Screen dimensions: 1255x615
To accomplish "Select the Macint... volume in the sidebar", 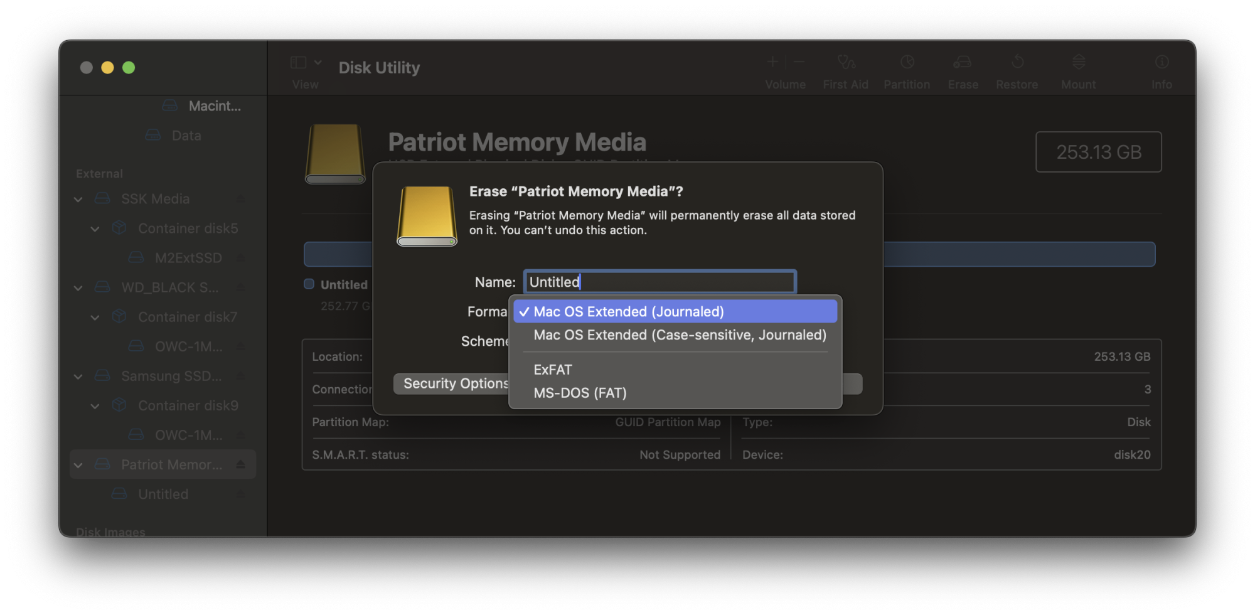I will pos(215,106).
